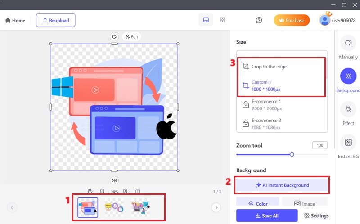
Task: Click the Zoom tool slider handle
Action: 292,154
